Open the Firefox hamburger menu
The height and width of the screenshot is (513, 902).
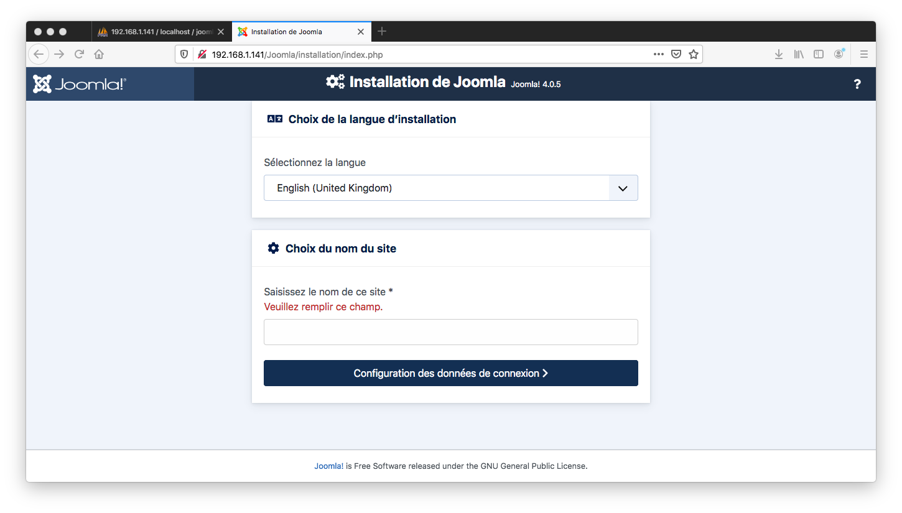tap(863, 54)
